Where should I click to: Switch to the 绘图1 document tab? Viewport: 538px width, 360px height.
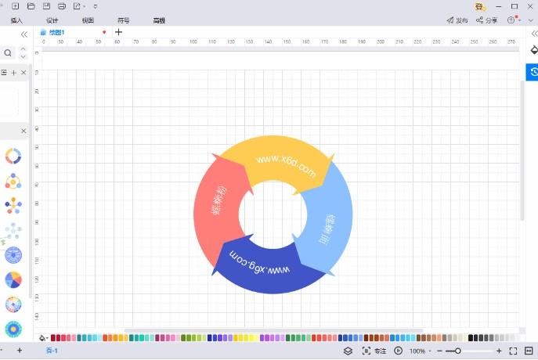56,33
